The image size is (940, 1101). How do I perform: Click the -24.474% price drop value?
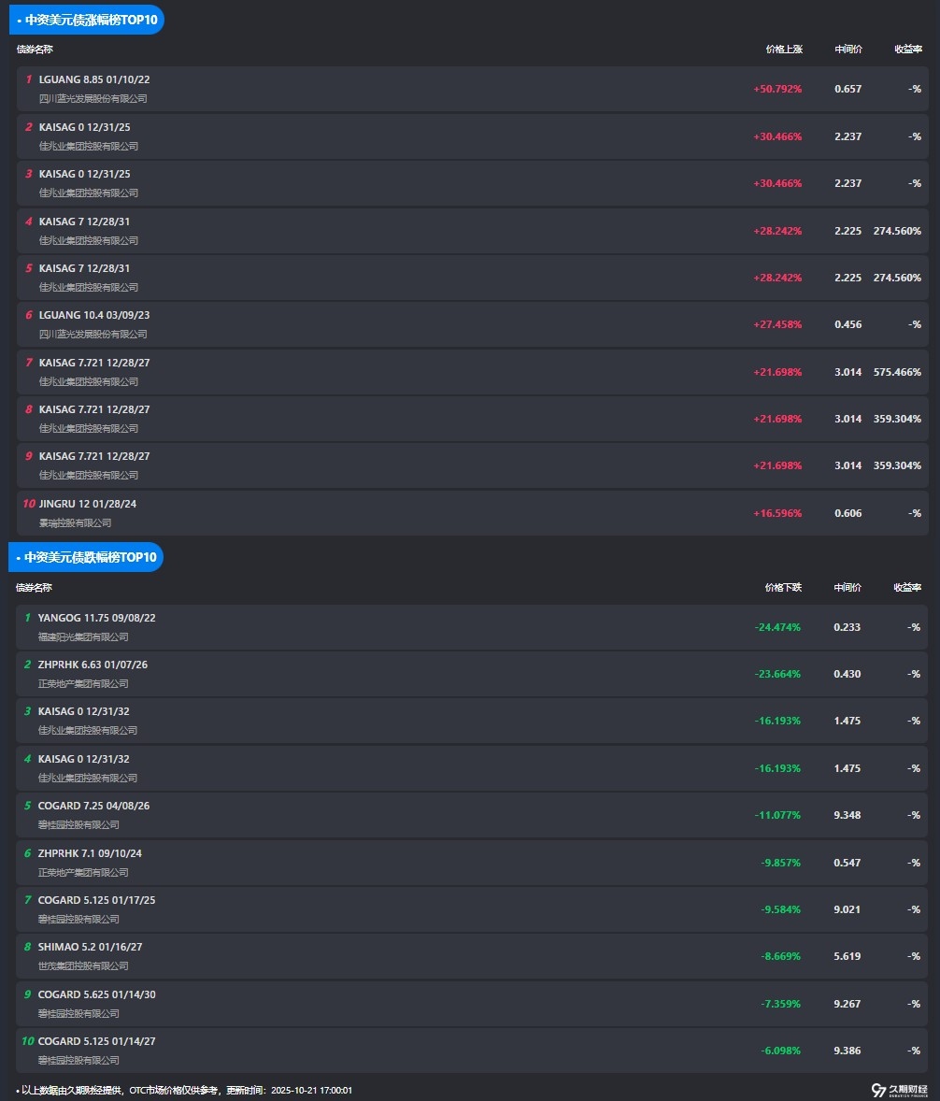(x=776, y=627)
